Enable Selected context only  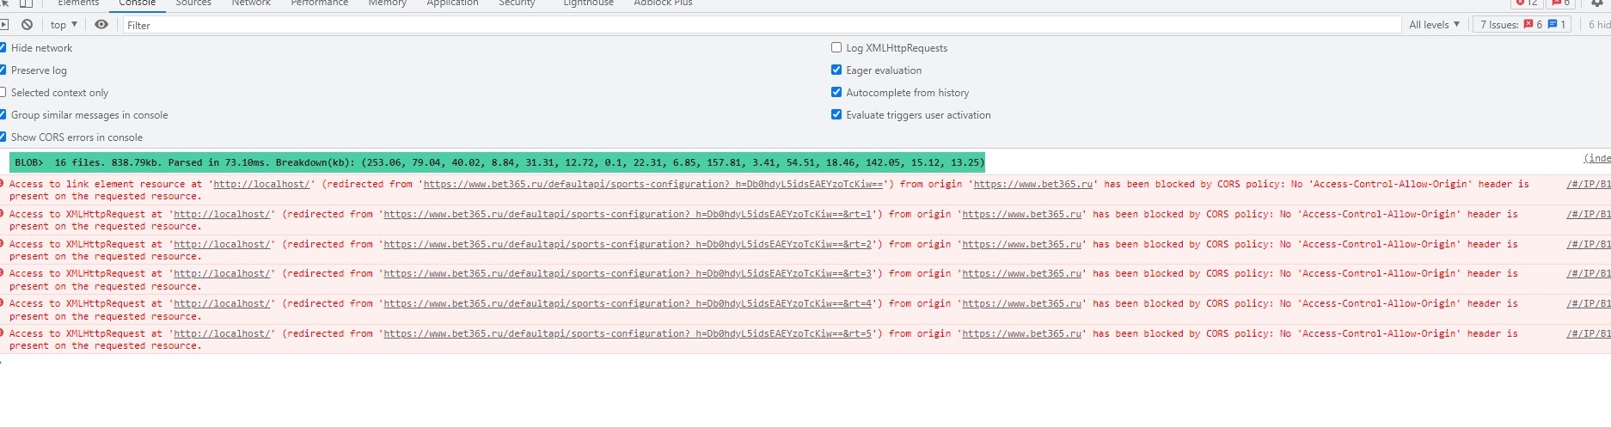click(x=3, y=93)
